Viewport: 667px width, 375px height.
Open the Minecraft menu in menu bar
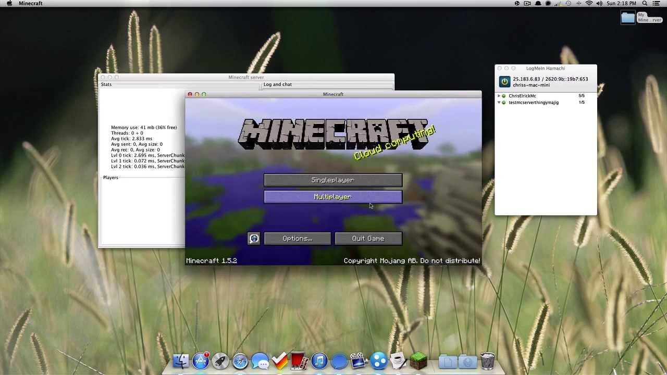[30, 4]
